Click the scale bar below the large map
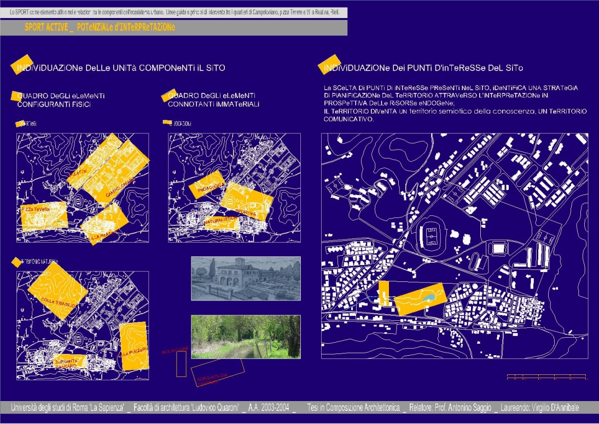Screen dimensions: 599x424 (546, 376)
